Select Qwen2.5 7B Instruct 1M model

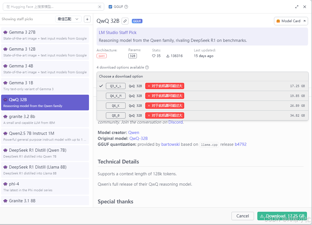pos(45,136)
